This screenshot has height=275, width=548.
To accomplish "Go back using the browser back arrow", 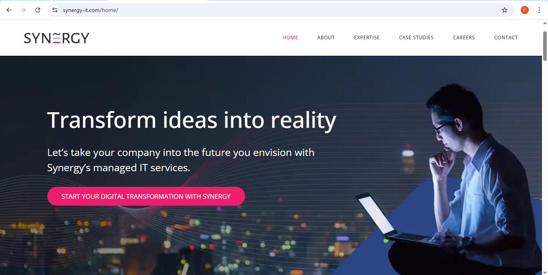I will tap(9, 10).
